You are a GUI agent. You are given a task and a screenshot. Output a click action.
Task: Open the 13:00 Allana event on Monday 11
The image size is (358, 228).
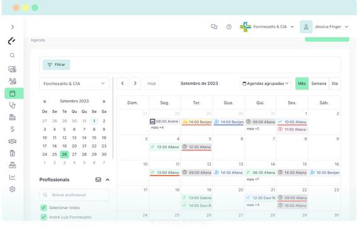165,173
